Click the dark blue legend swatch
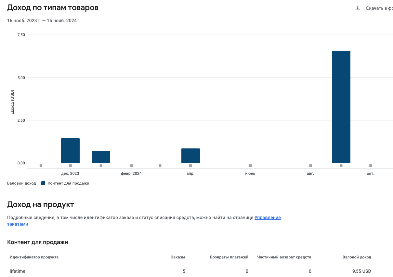Image resolution: width=393 pixels, height=277 pixels. point(43,183)
